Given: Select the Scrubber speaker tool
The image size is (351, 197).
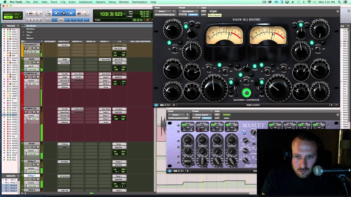Looking at the screenshot, I should click(79, 13).
